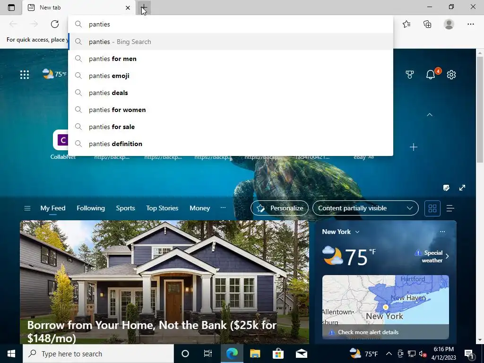This screenshot has height=363, width=484.
Task: Click the Personalize button
Action: tap(279, 208)
